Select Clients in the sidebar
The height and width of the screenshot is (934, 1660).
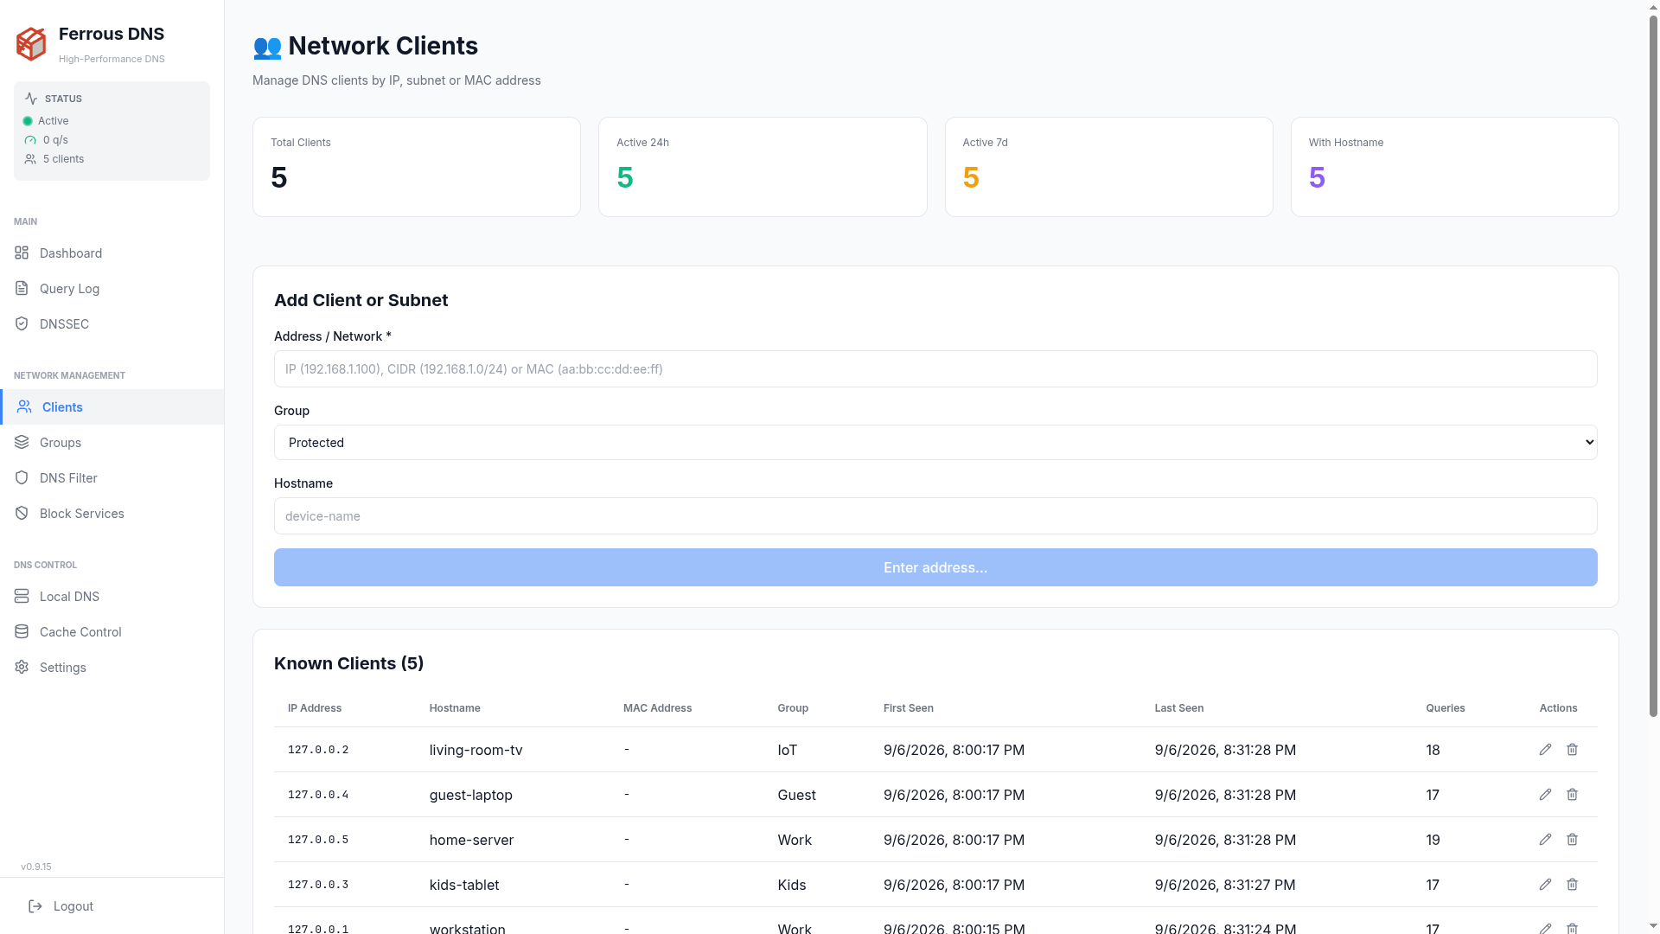point(112,407)
